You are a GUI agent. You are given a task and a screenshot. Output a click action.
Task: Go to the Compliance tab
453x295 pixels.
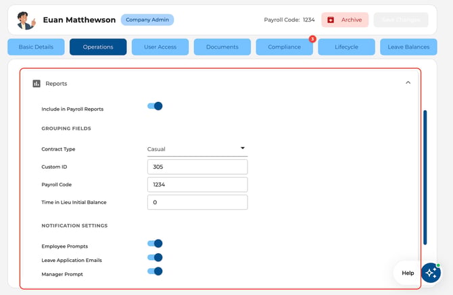(284, 47)
